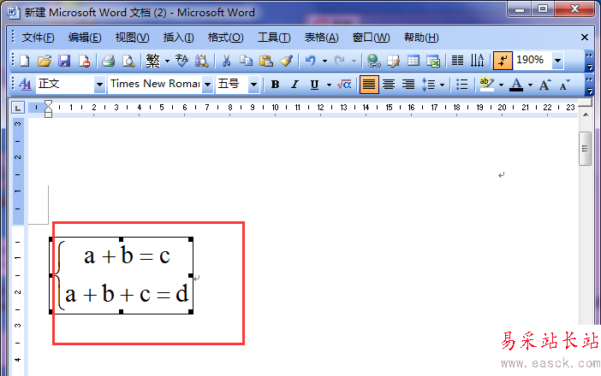Toggle Align Right alignment

tap(408, 84)
